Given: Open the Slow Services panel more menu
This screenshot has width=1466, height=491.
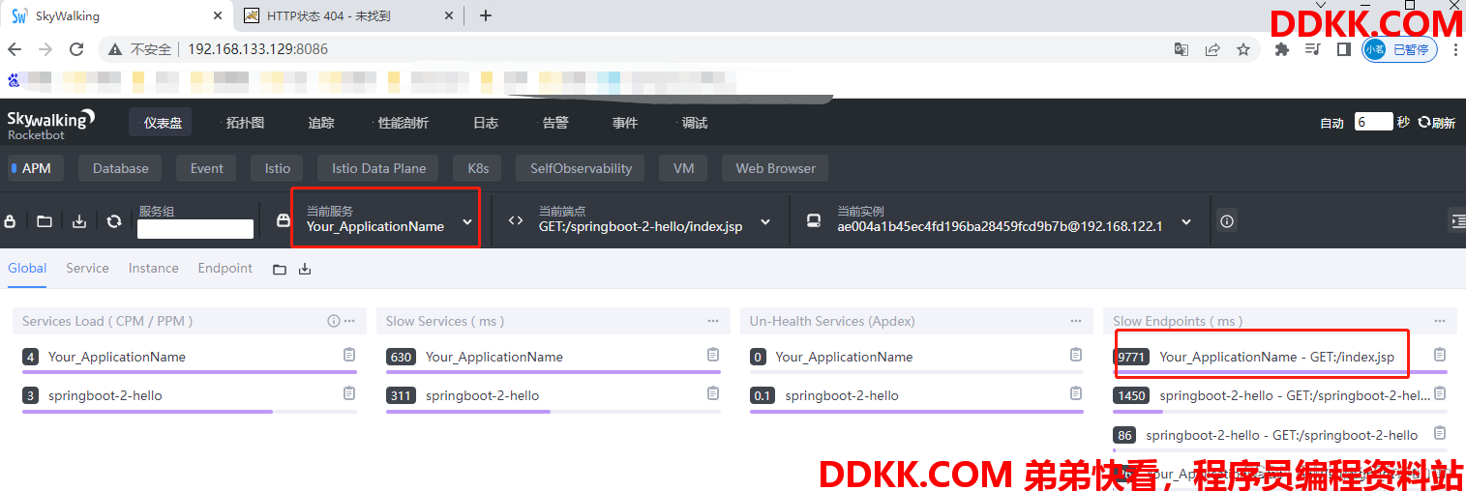Looking at the screenshot, I should pyautogui.click(x=713, y=321).
